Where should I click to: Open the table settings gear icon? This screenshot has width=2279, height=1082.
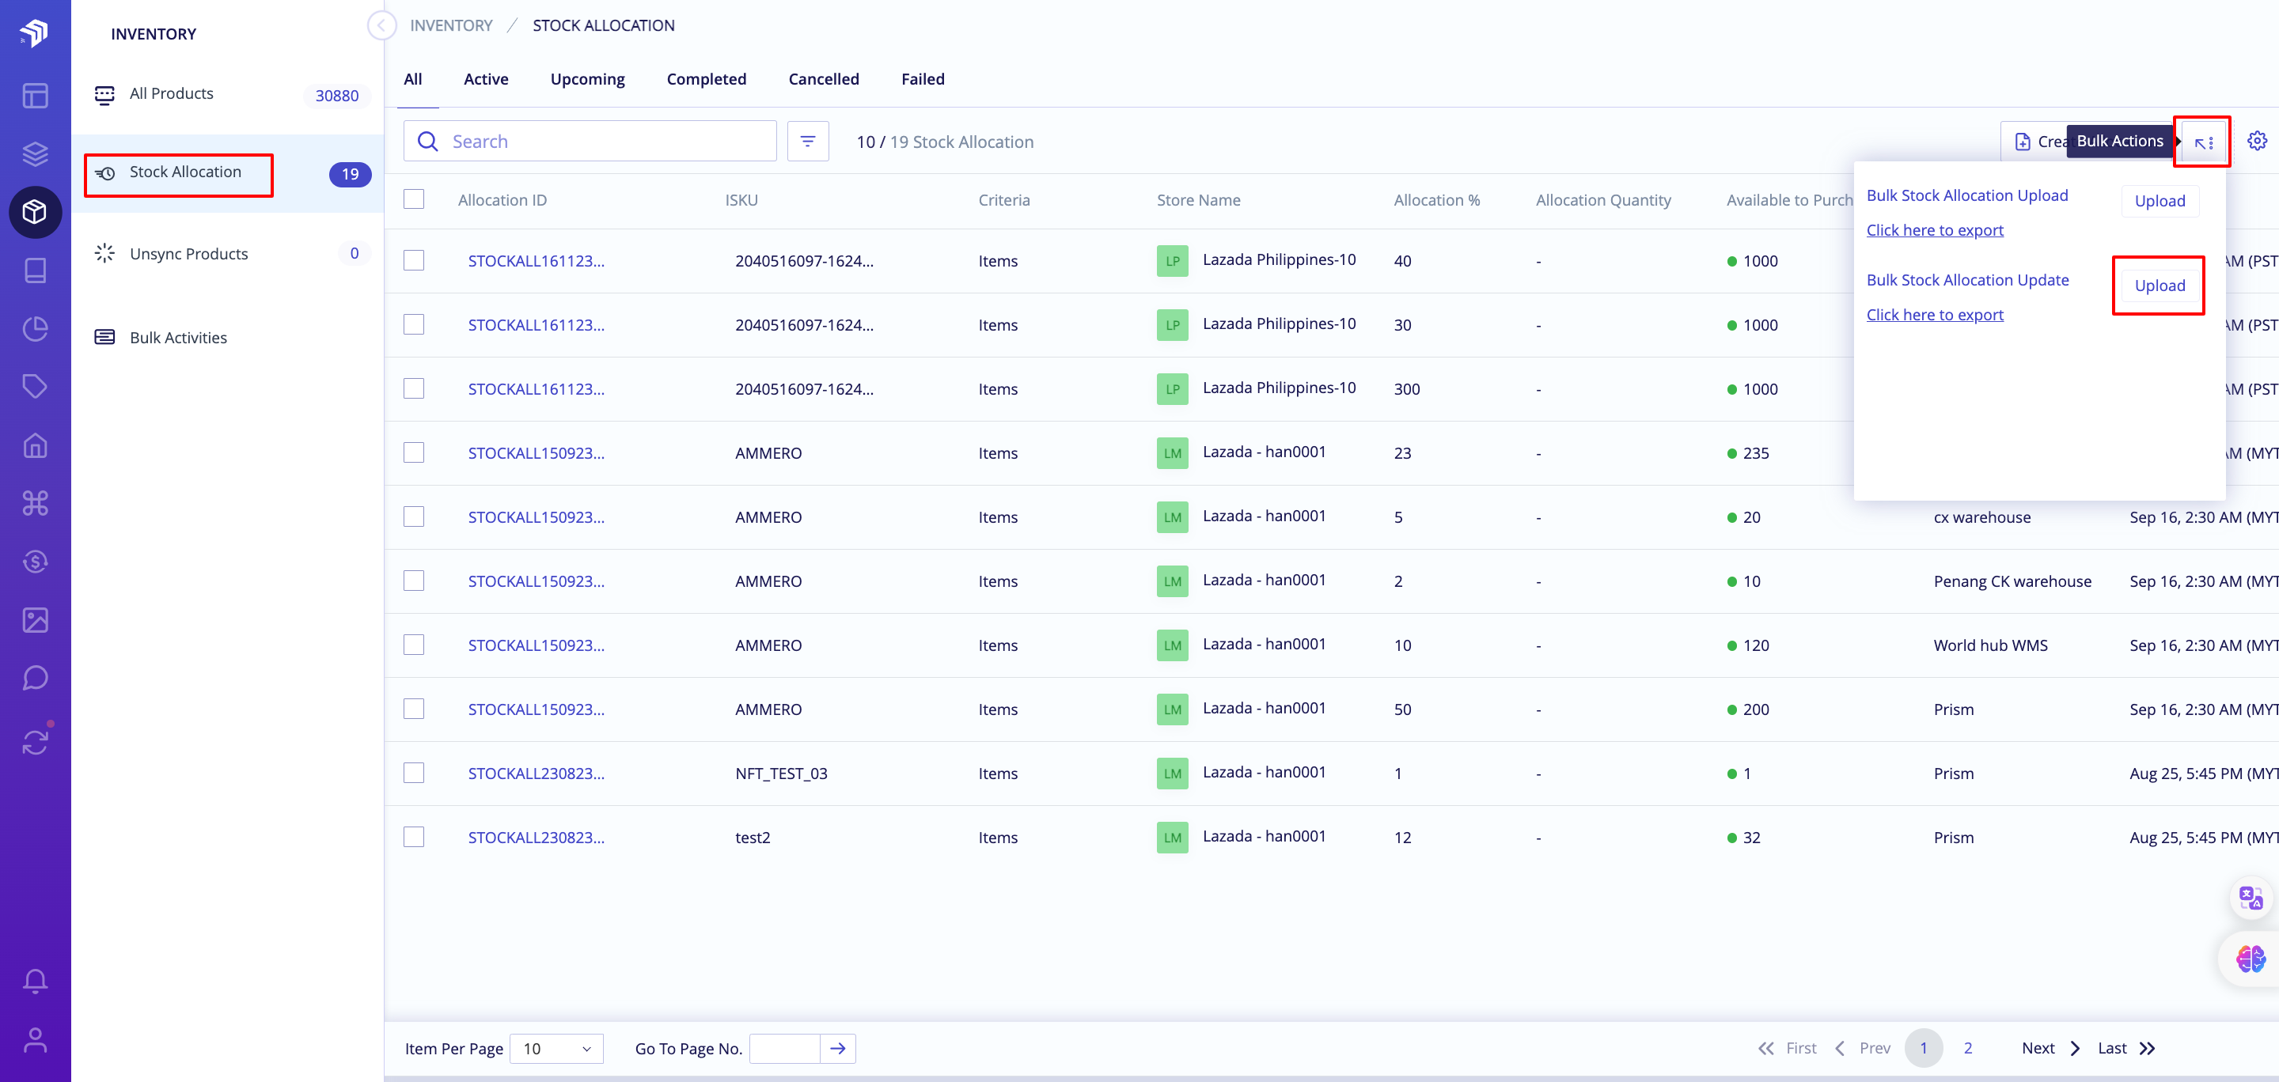2257,141
